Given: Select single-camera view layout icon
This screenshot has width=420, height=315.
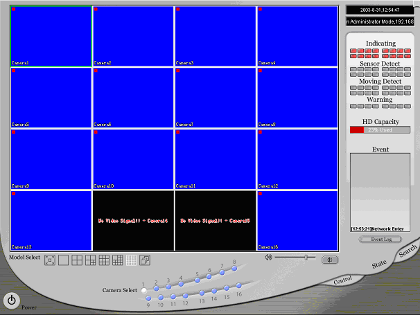Looking at the screenshot, I should (63, 260).
